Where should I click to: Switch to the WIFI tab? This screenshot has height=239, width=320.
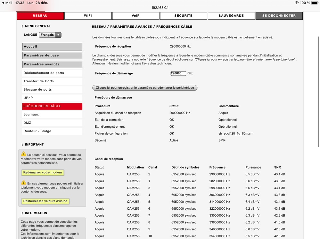point(88,16)
